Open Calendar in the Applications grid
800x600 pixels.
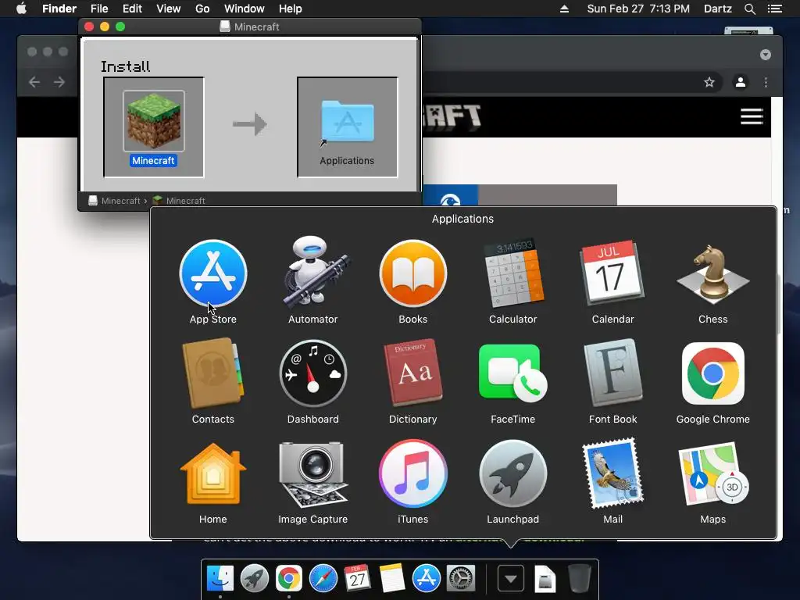(x=613, y=273)
